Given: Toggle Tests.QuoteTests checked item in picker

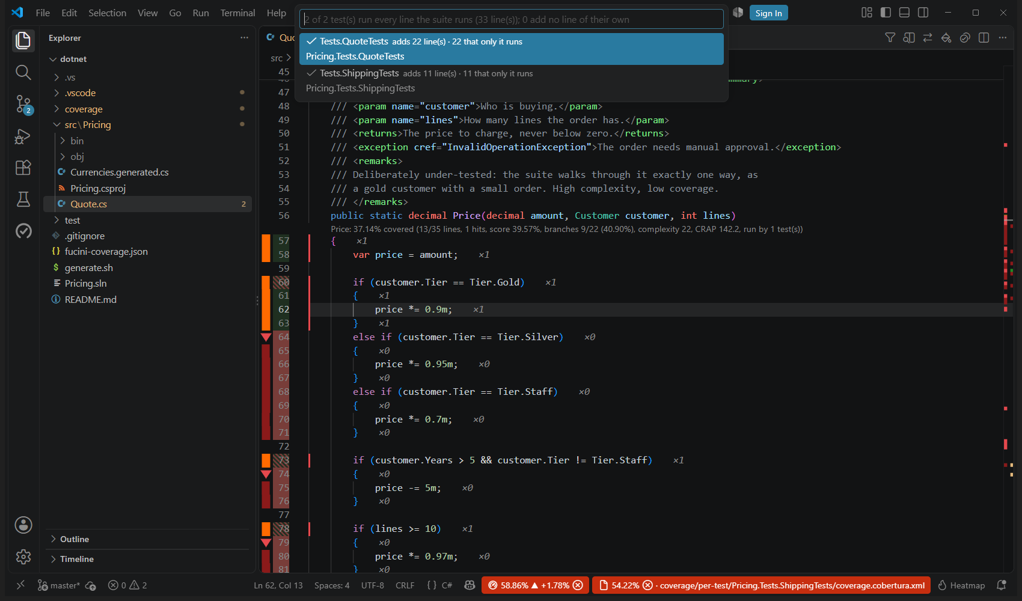Looking at the screenshot, I should tap(512, 49).
